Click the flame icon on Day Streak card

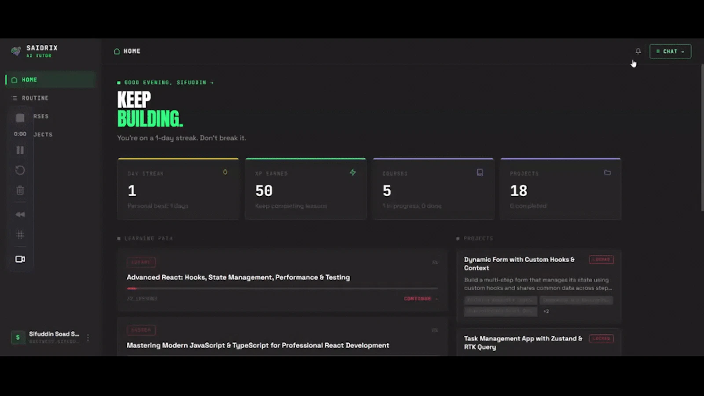click(225, 172)
